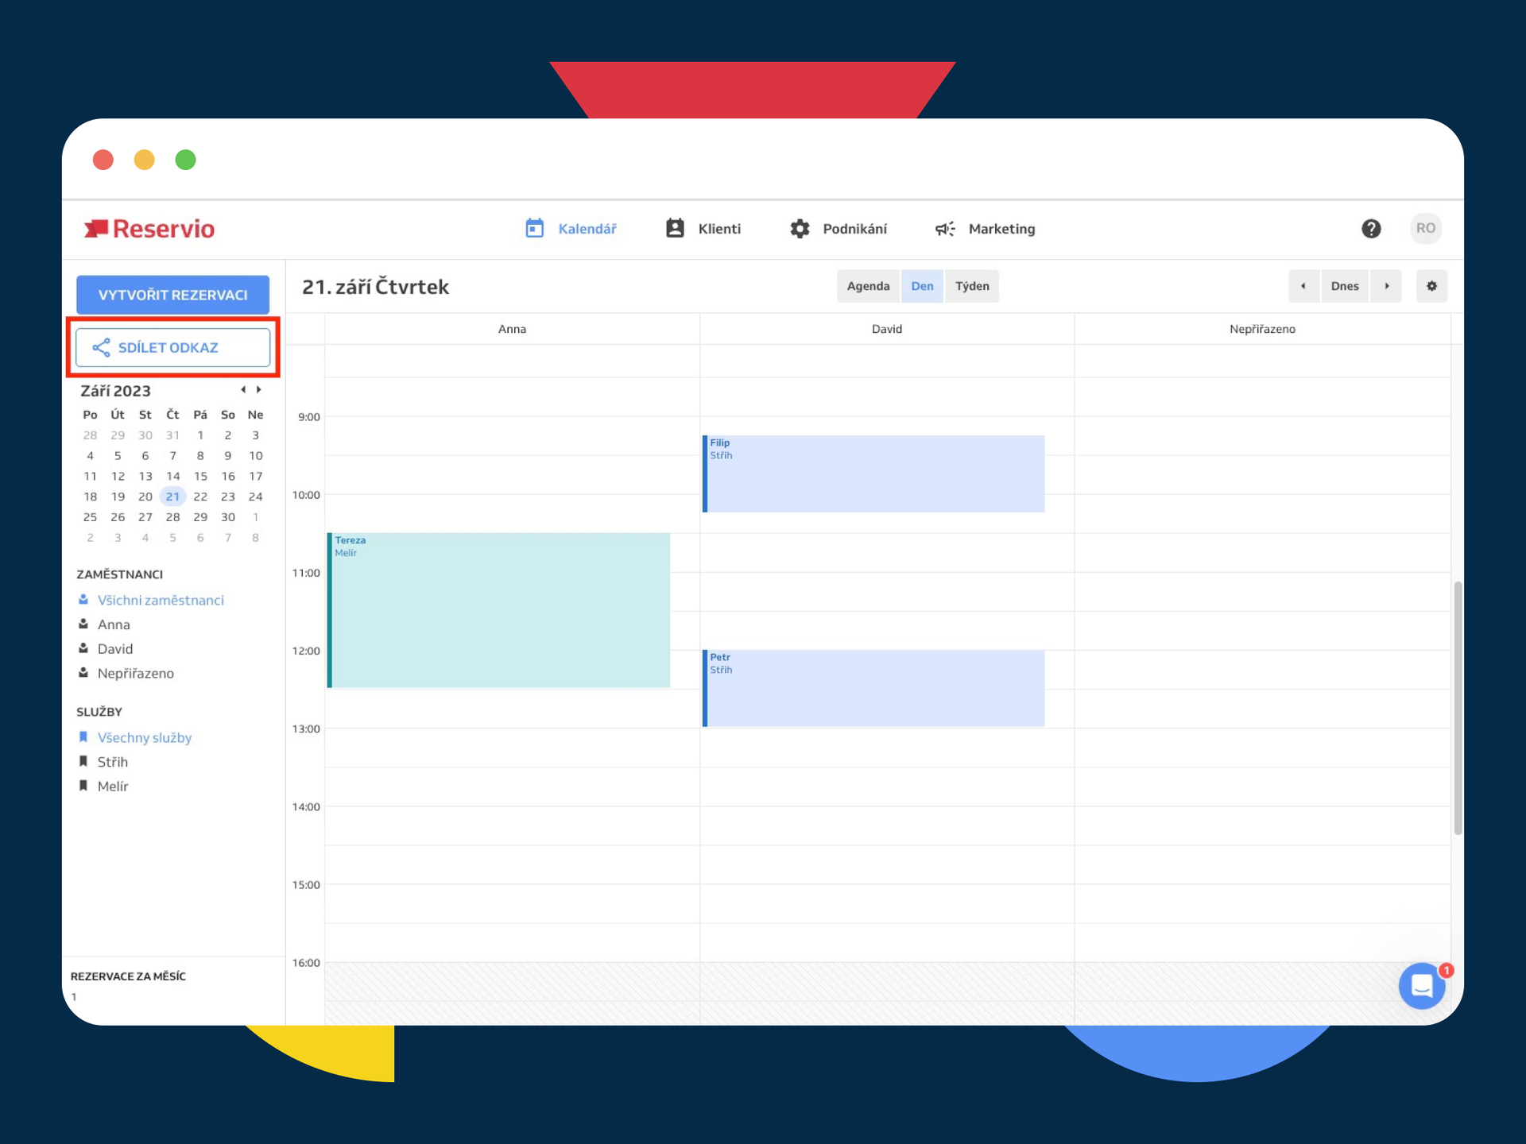This screenshot has height=1144, width=1526.
Task: Switch to the Agenda view tab
Action: 868,286
